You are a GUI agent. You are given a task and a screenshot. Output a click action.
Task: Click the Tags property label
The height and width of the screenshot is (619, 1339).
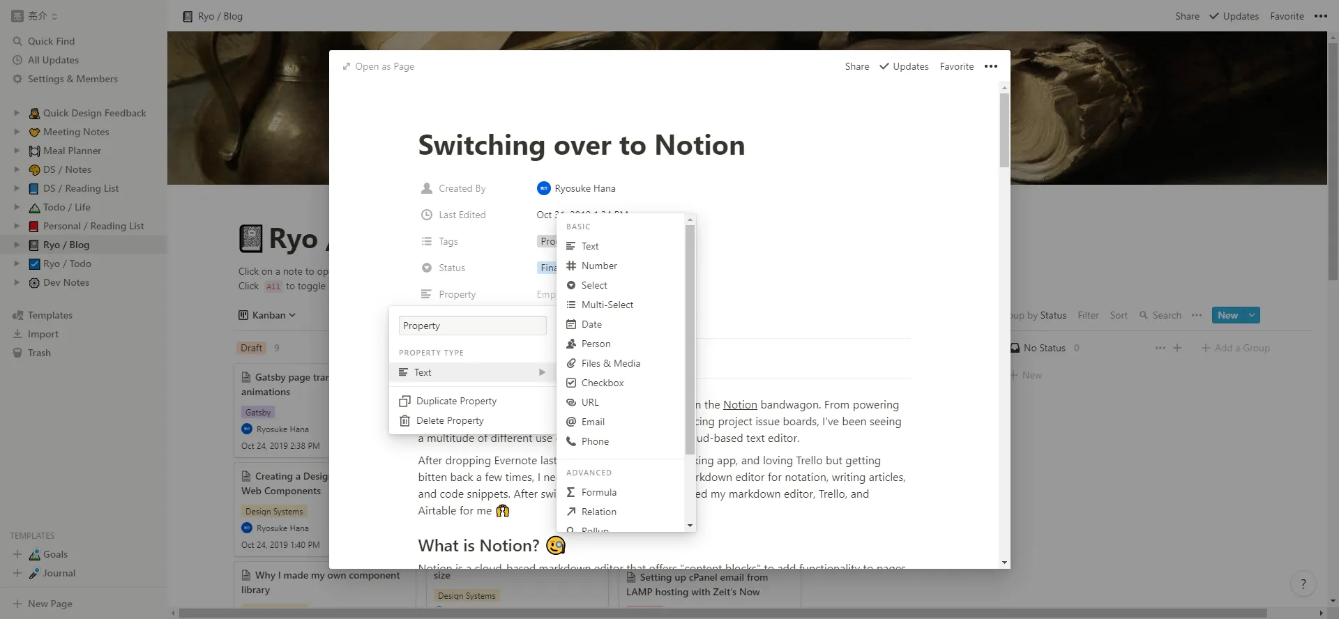click(x=448, y=241)
